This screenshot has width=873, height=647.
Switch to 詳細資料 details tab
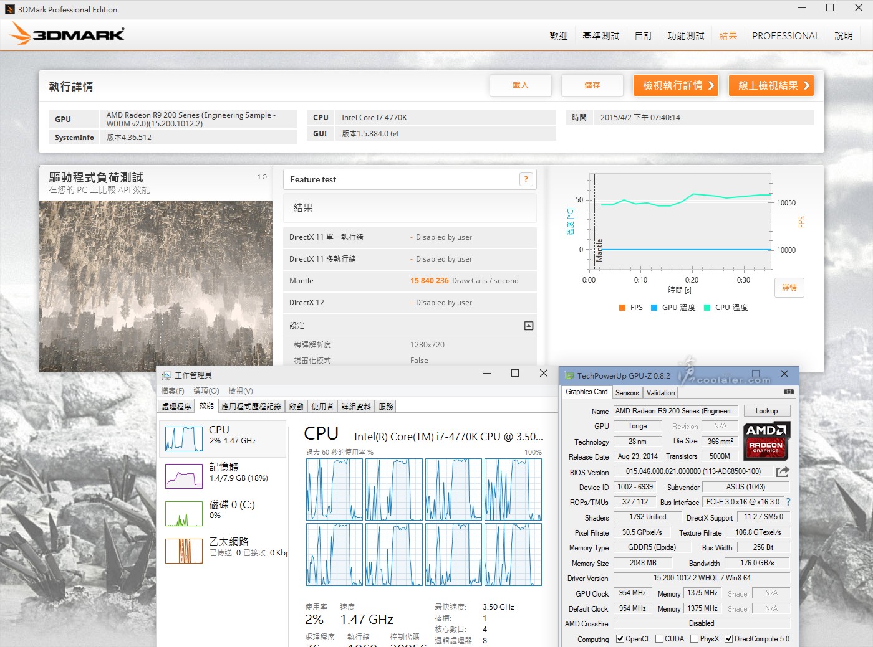[x=356, y=406]
